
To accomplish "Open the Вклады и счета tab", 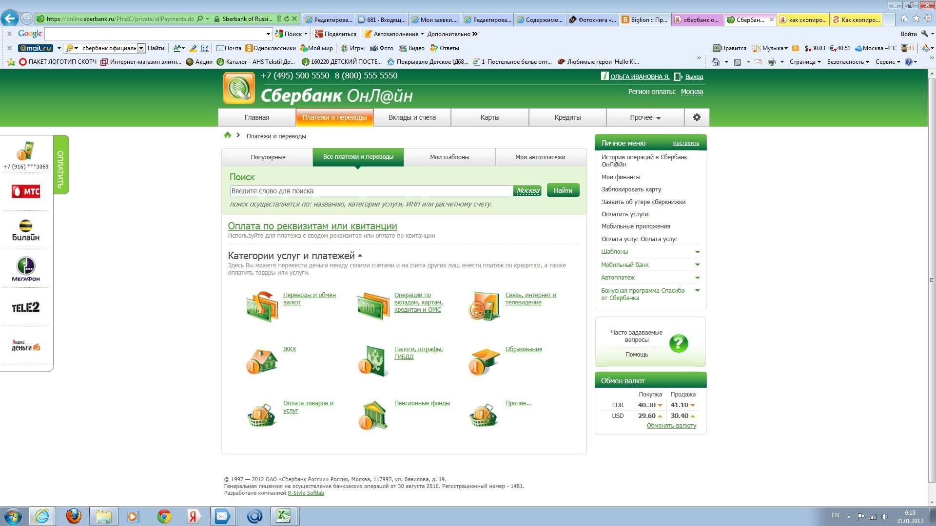I will (x=412, y=117).
